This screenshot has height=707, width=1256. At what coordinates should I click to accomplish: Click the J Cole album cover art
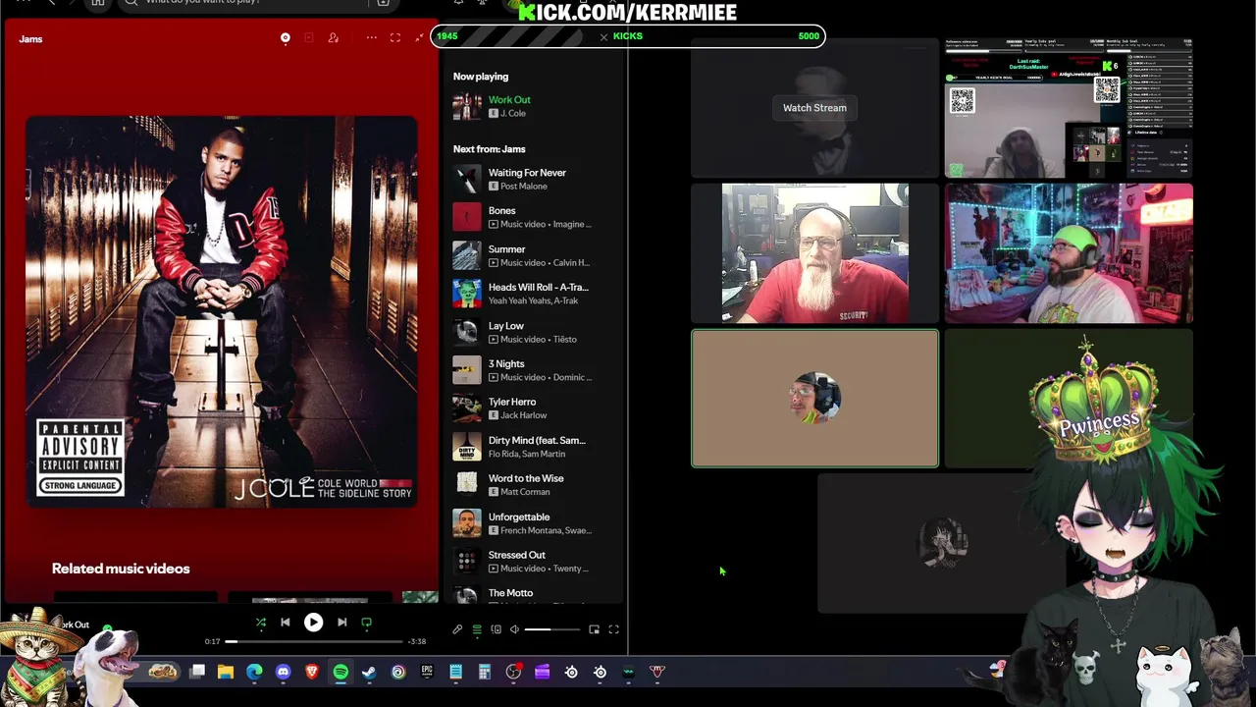(222, 311)
